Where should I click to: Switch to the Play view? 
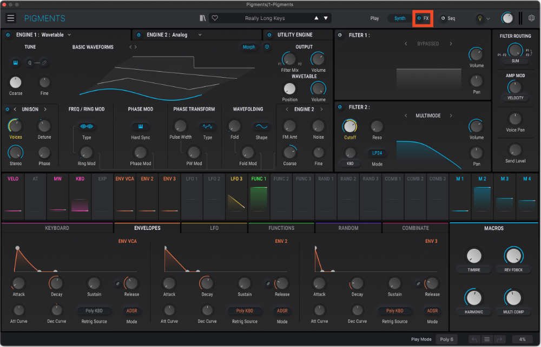(x=374, y=18)
